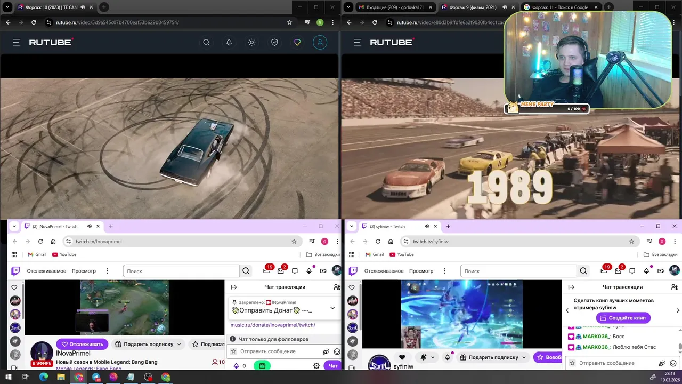Mute the INovaPrimel Twitch tab audio
The image size is (682, 384).
coord(89,226)
